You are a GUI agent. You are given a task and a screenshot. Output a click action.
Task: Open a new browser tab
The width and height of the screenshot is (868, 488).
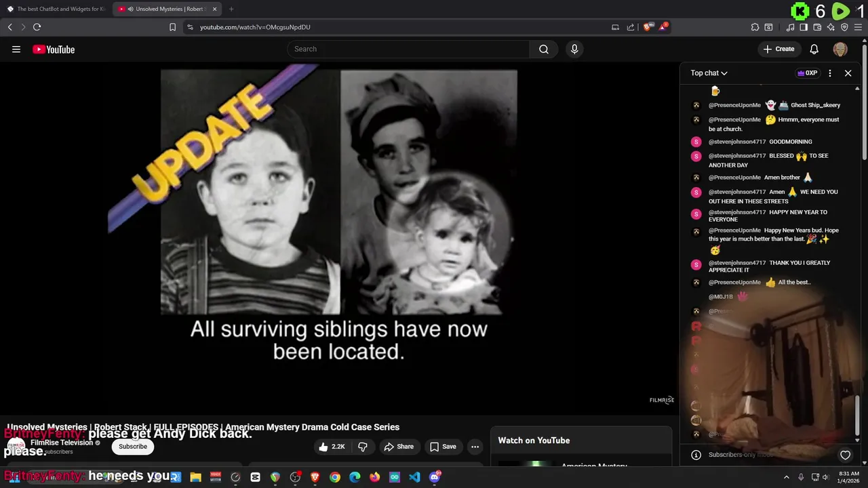click(231, 9)
